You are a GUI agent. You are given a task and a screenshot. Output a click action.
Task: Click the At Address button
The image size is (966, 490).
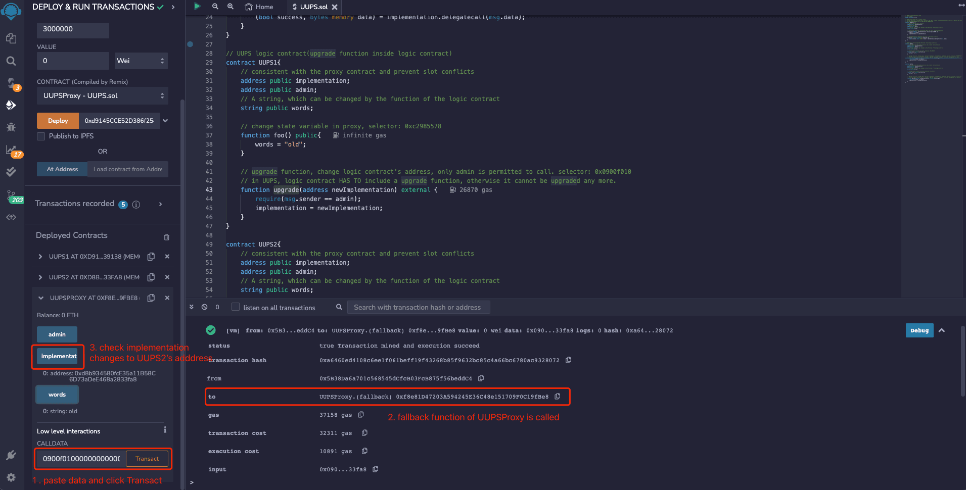coord(62,169)
